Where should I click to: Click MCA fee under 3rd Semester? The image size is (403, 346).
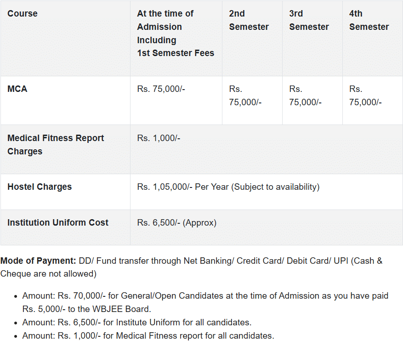[305, 96]
